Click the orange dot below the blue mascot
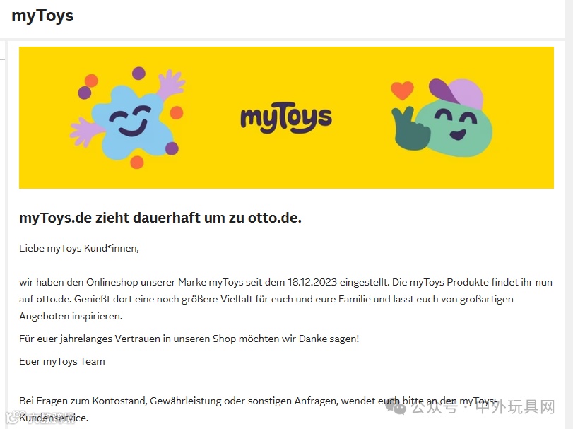This screenshot has width=573, height=429. 137,162
